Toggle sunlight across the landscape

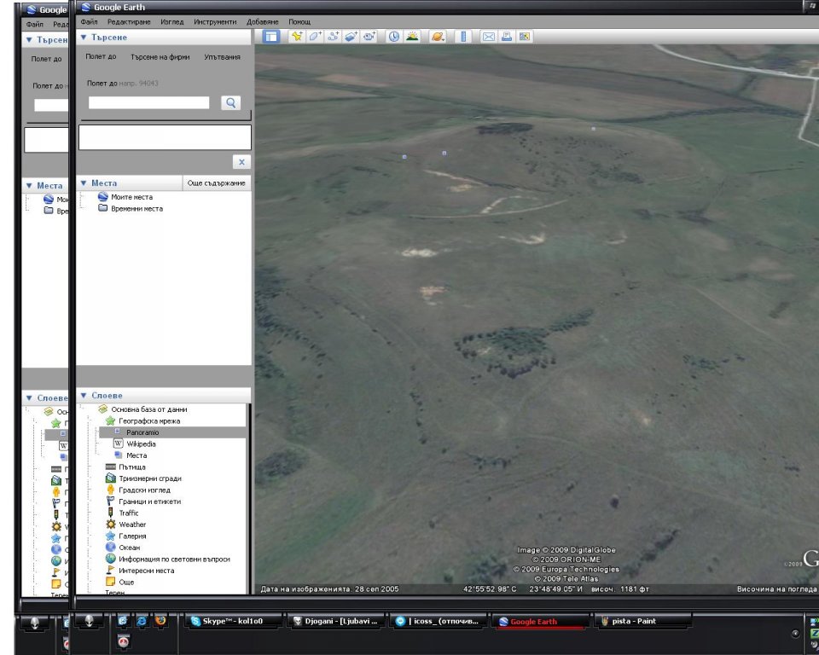point(412,37)
